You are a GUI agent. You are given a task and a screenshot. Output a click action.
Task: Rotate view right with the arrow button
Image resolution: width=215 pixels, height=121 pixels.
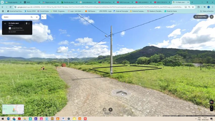[110, 110]
